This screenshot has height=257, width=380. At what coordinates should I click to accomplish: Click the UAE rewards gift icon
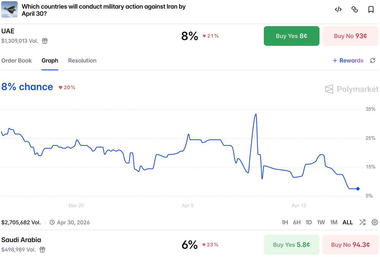pos(45,41)
